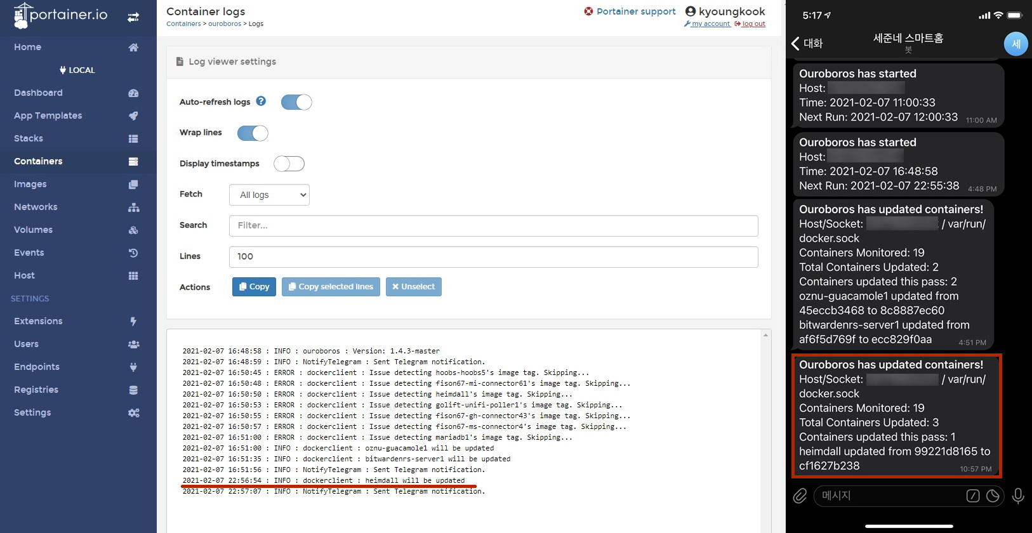Click the log out link

(753, 24)
